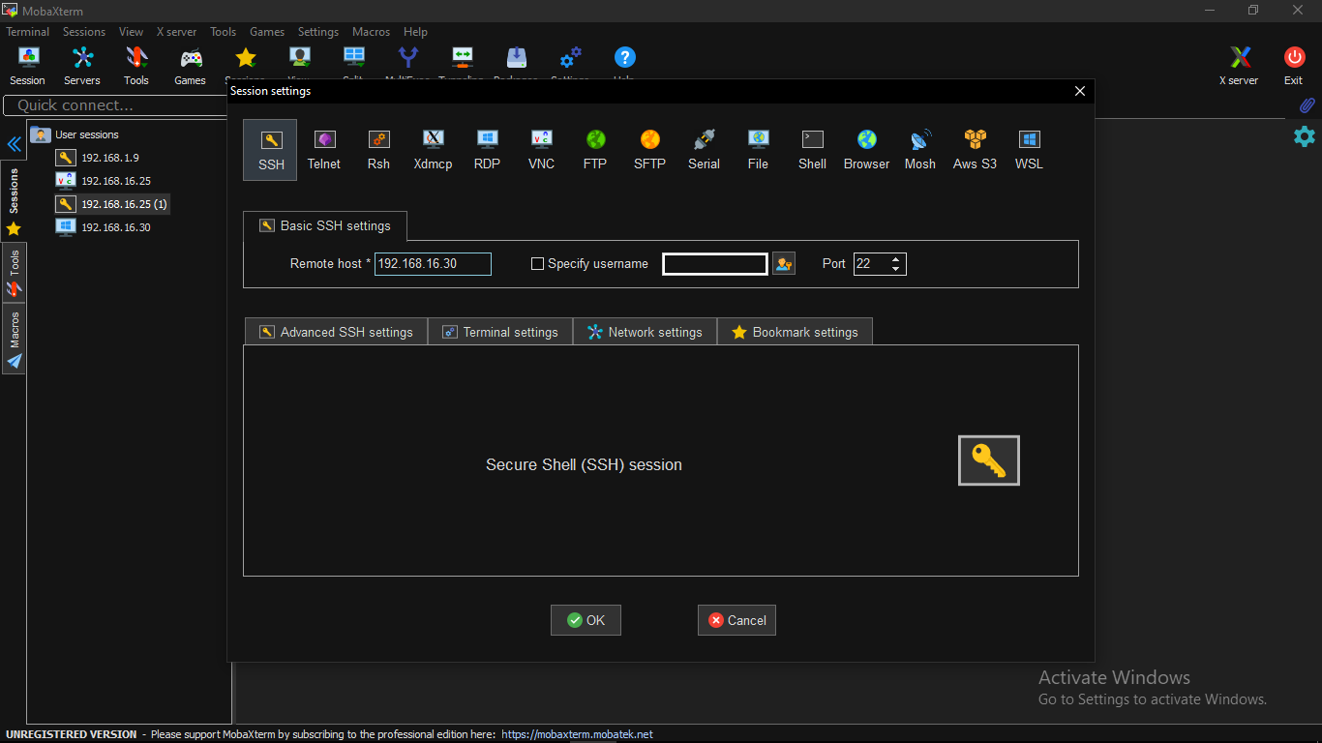
Task: Select the Xdmcp session type
Action: pos(433,150)
